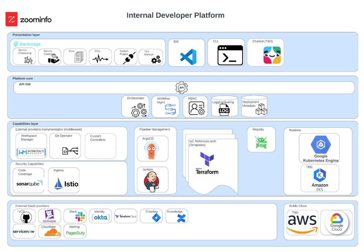364x252 pixels.
Task: Click the GitHub VCS icon
Action: pyautogui.click(x=25, y=217)
